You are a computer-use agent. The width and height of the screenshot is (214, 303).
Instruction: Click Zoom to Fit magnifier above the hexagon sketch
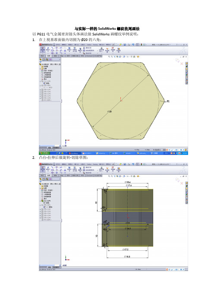(109, 57)
